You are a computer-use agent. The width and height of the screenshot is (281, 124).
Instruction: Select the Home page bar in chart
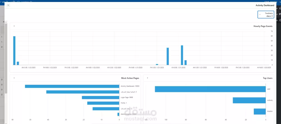103,103
